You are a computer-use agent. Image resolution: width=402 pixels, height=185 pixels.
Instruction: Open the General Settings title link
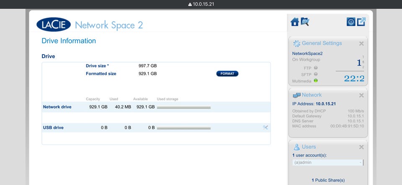pos(322,43)
